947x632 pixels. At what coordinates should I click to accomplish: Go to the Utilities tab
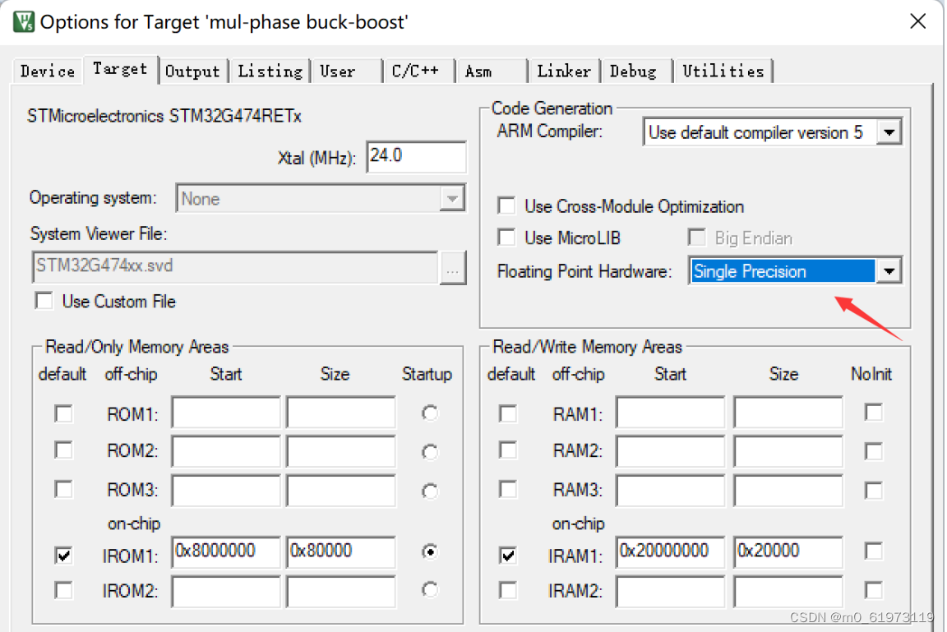(723, 72)
